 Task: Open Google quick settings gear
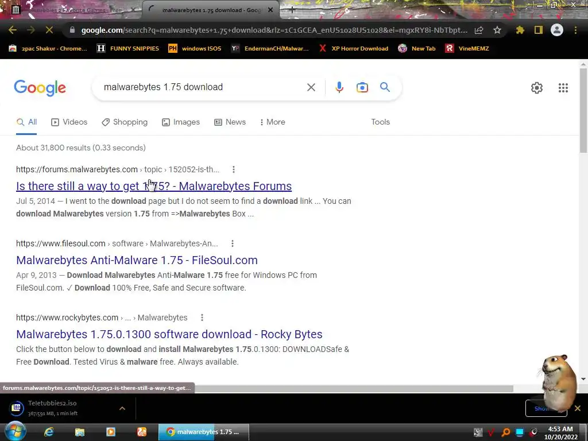pyautogui.click(x=537, y=88)
